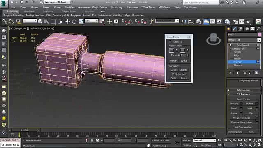Click the Relax button in Loop Tools
The image size is (263, 148).
click(184, 78)
